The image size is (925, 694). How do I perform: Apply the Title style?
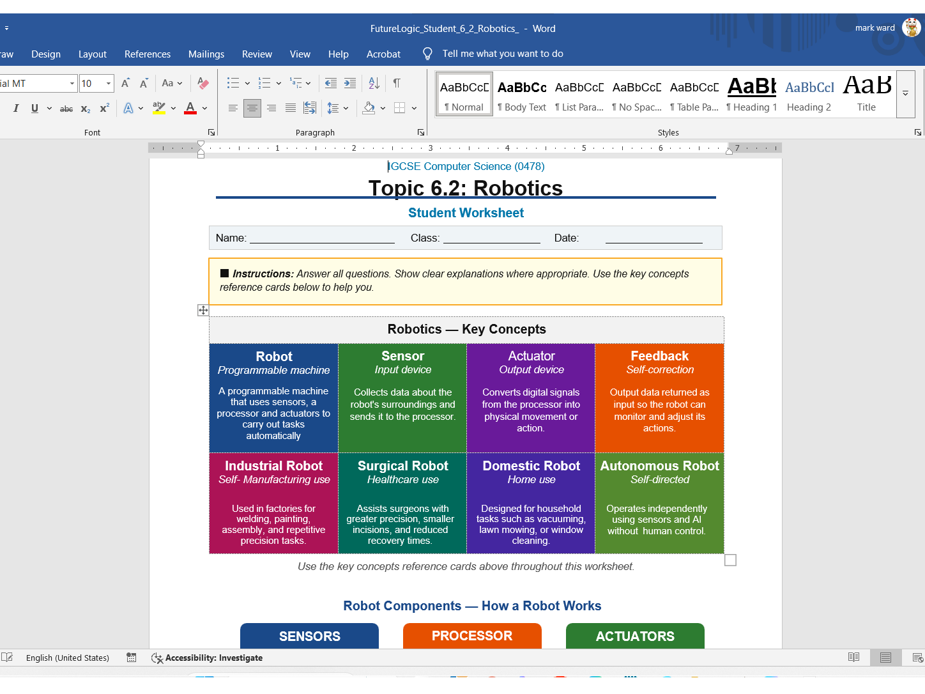point(867,95)
